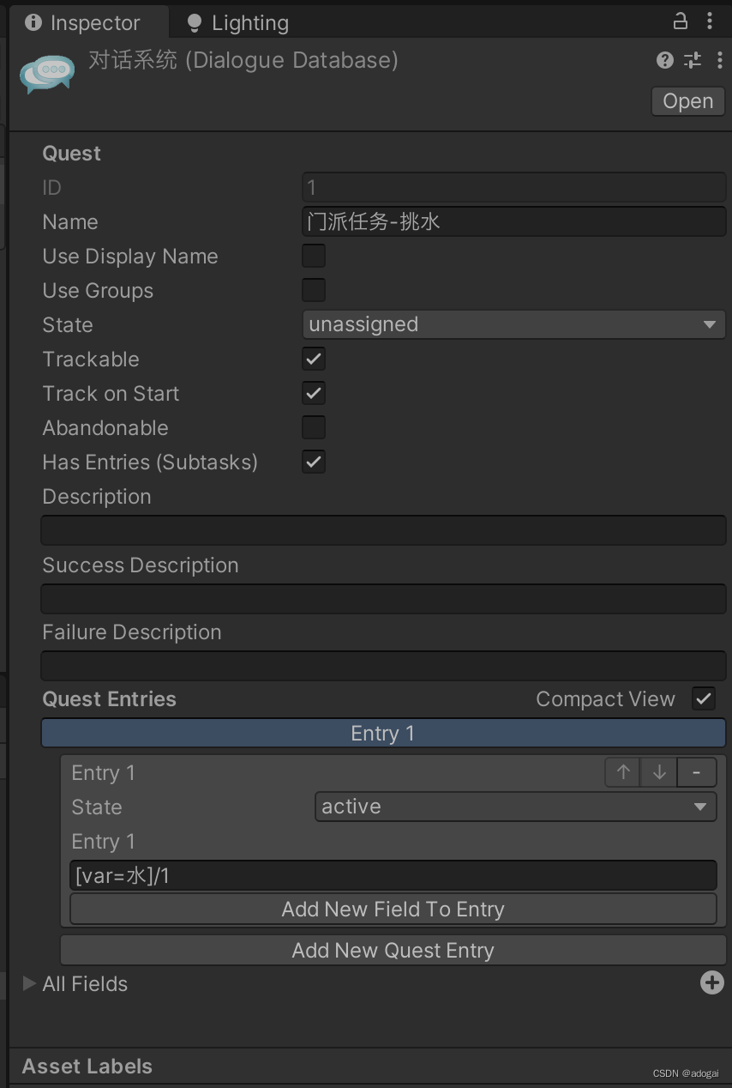The width and height of the screenshot is (732, 1088).
Task: Switch to the Lighting tab
Action: tap(236, 21)
